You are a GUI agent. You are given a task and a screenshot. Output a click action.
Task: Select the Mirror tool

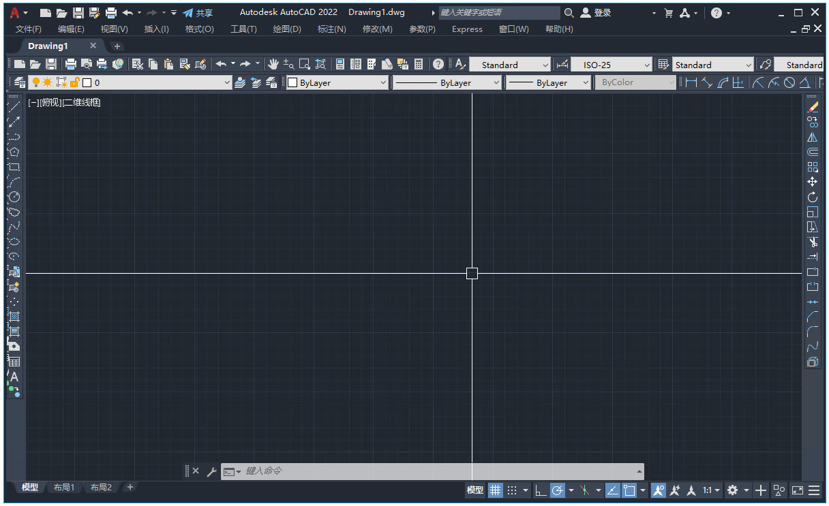[x=813, y=136]
